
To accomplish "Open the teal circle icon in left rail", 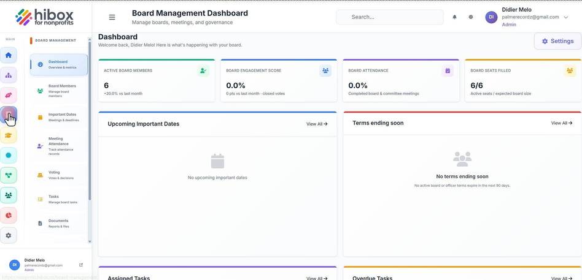I will [x=9, y=155].
